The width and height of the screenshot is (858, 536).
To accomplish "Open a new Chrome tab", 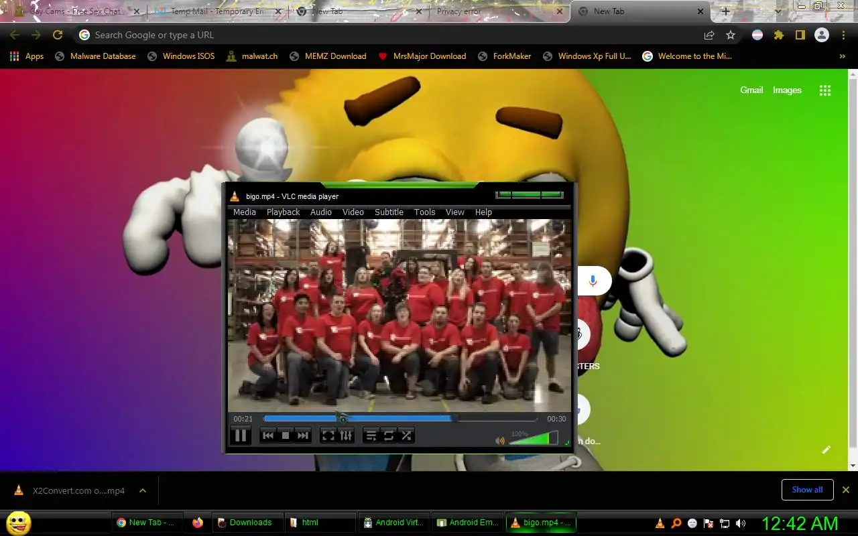I will tap(725, 11).
